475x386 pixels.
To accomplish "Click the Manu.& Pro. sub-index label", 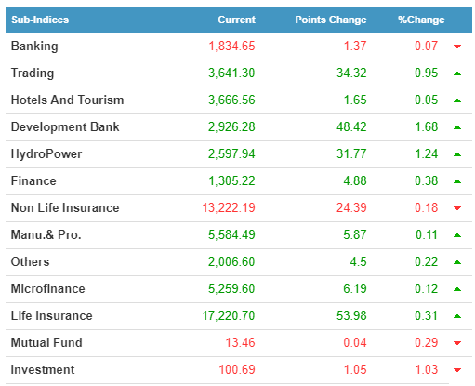I will (46, 234).
